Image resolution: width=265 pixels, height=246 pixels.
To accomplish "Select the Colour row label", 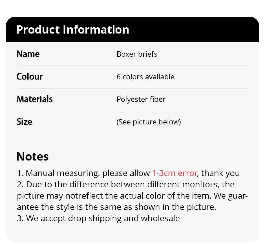I will tap(30, 76).
